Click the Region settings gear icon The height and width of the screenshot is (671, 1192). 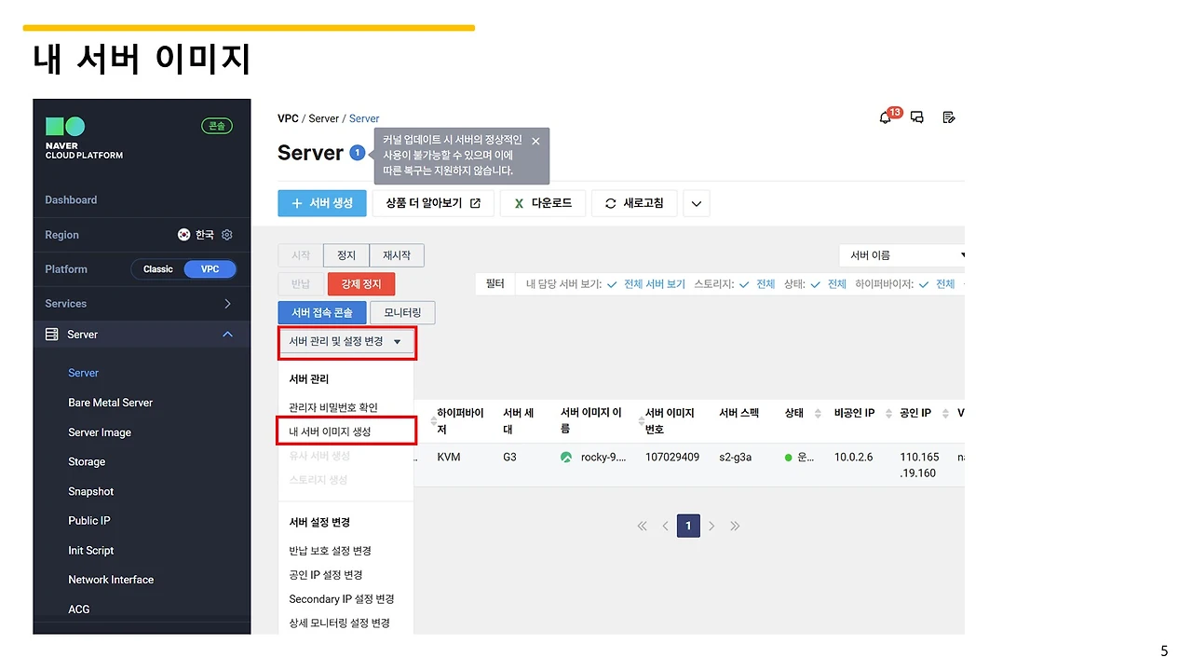point(227,235)
